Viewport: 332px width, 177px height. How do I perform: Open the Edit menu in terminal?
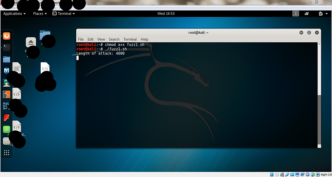point(90,39)
